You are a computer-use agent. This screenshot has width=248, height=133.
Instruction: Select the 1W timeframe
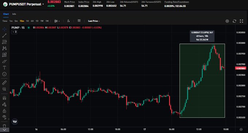[42, 21]
